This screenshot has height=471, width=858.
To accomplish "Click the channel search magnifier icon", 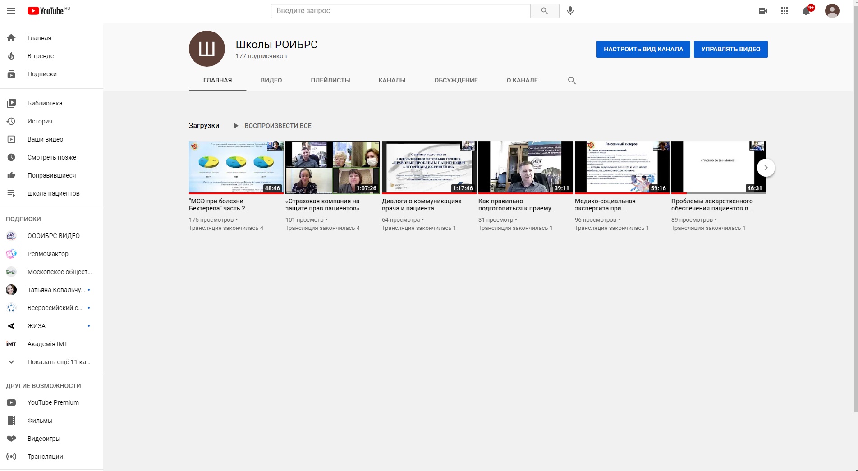I will click(572, 80).
